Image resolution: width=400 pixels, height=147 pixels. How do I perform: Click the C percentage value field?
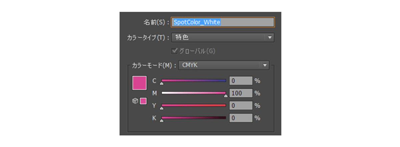pyautogui.click(x=241, y=81)
